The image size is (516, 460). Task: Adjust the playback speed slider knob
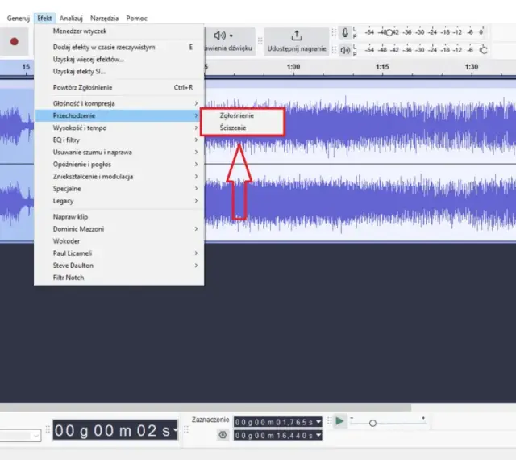pyautogui.click(x=372, y=423)
